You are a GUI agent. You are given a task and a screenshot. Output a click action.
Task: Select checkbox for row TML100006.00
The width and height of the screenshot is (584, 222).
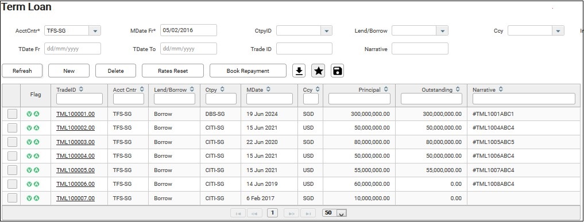tap(12, 184)
